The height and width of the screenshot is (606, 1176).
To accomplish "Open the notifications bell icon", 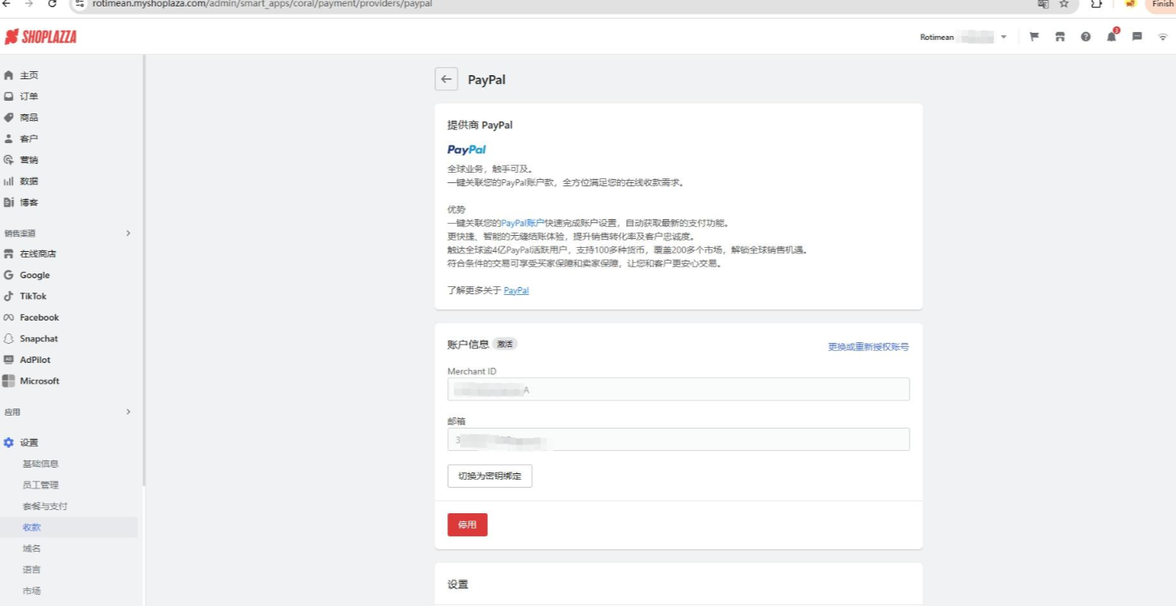I will (x=1111, y=37).
